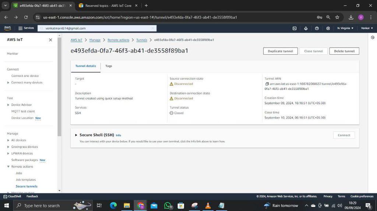
Task: Open the Chrome three-dot menu
Action: point(371,17)
